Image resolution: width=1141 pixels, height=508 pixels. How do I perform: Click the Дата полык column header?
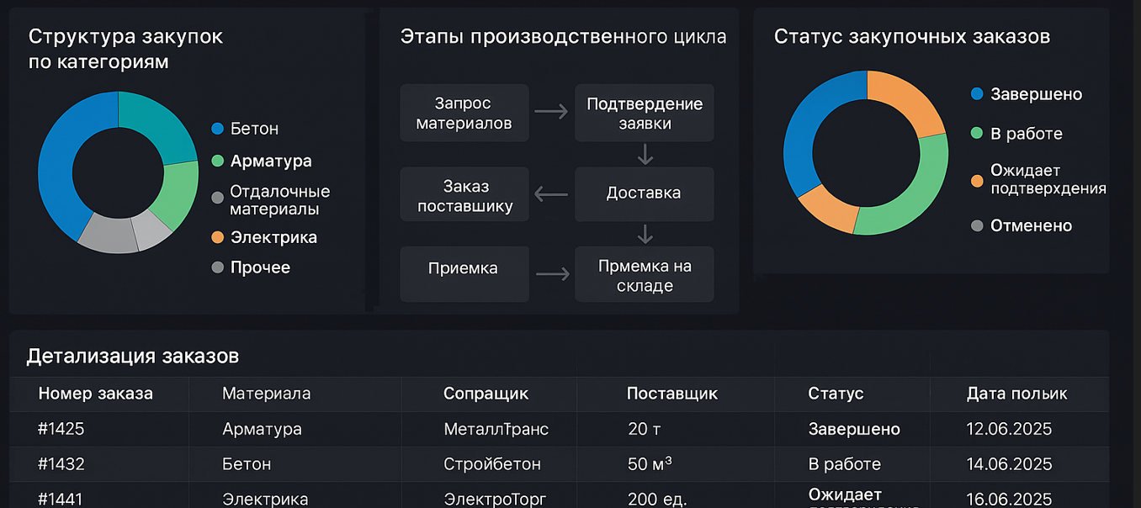pyautogui.click(x=1016, y=394)
